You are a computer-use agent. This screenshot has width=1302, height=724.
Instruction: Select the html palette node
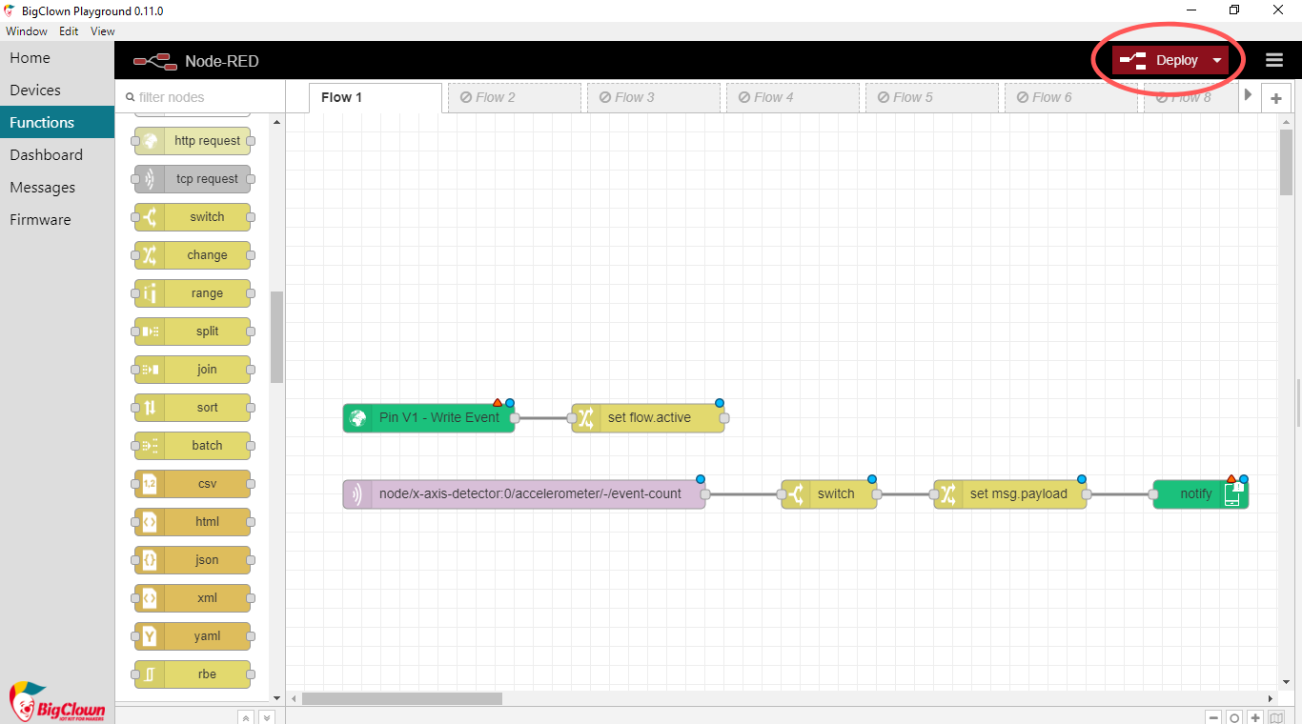[x=193, y=522]
